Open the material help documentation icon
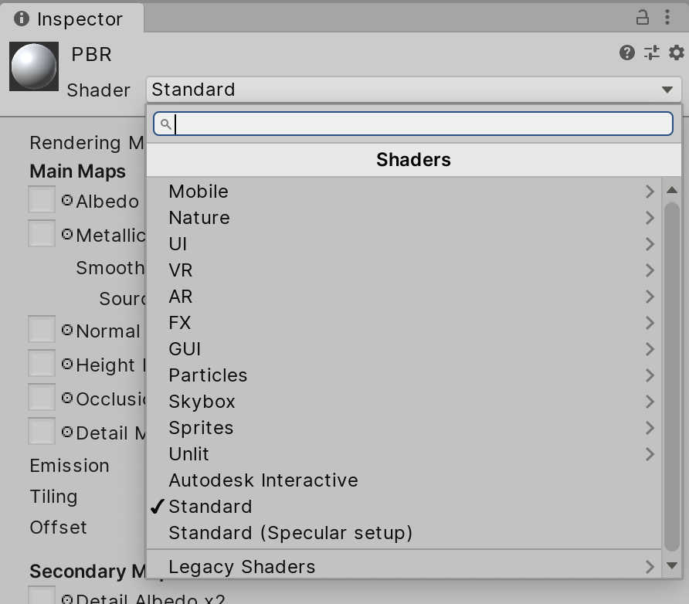 (x=626, y=53)
